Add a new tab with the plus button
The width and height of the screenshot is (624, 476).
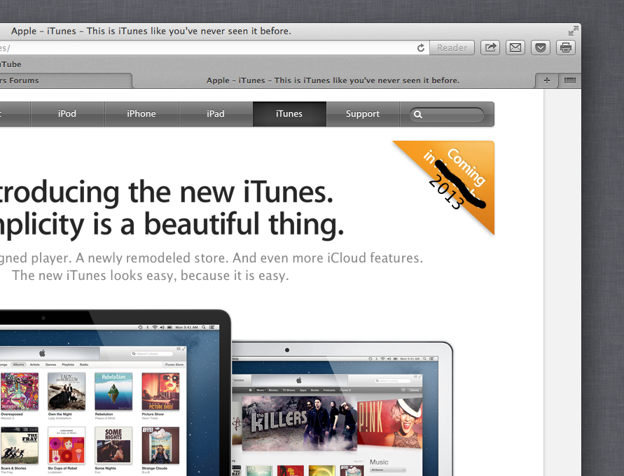coord(547,80)
